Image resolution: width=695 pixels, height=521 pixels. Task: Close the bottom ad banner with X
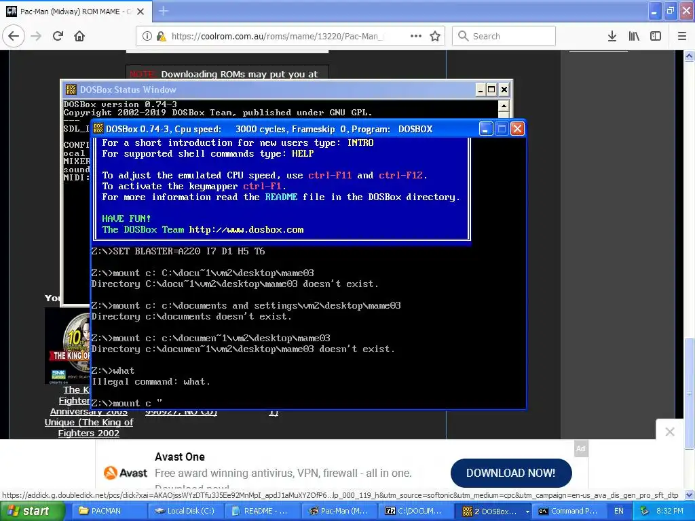[x=670, y=431]
